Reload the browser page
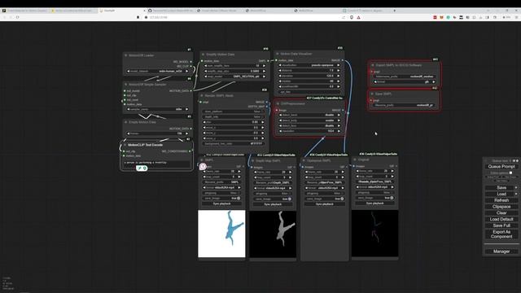521x293 pixels. point(18,17)
